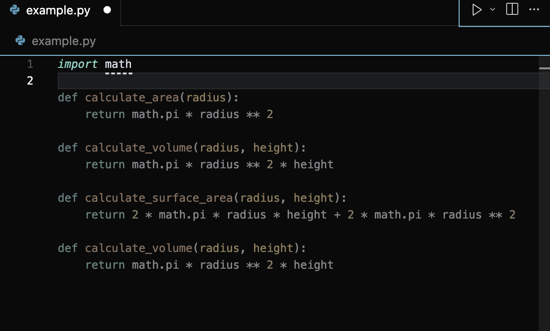The image size is (550, 331).
Task: Click height parameter of calculate_surface_area
Action: point(313,198)
